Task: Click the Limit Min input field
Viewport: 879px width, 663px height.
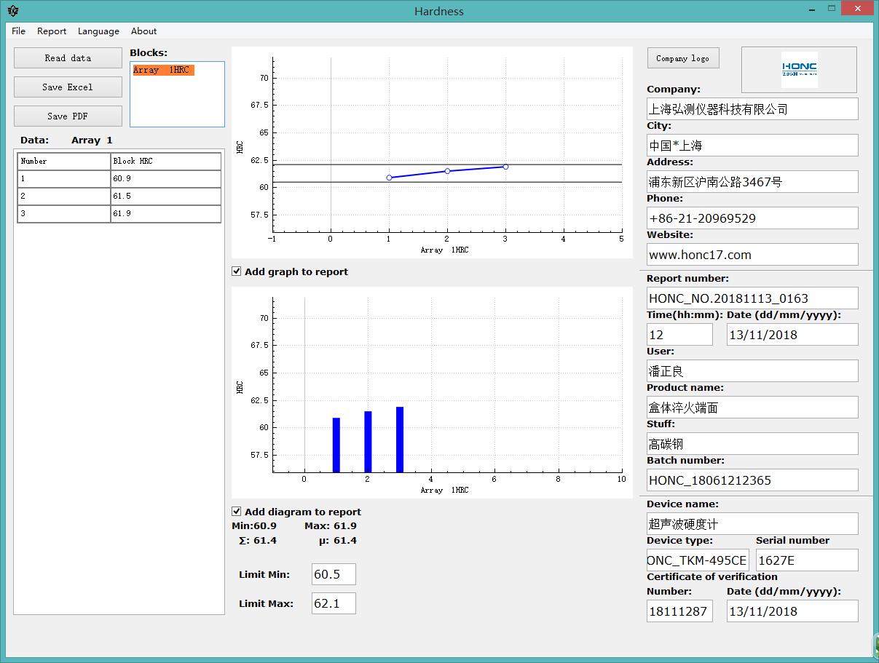Action: tap(334, 574)
